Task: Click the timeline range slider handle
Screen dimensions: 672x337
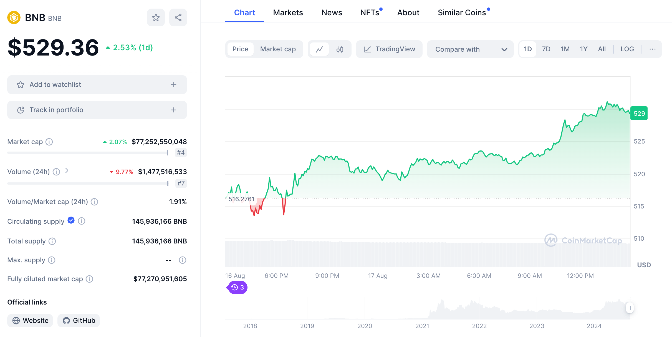Action: 630,308
